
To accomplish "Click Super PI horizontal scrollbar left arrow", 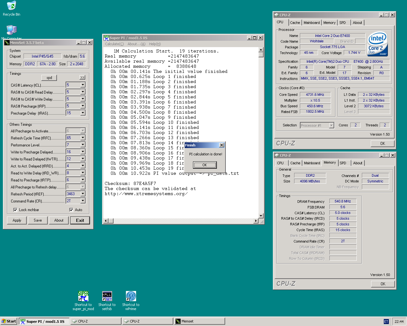I will coord(106,221).
